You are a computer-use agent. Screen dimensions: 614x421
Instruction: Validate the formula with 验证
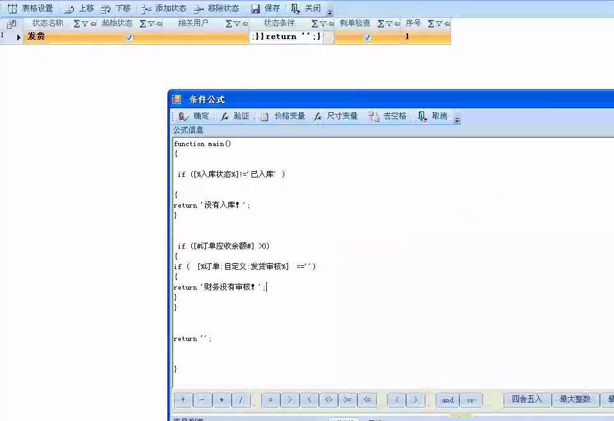pos(235,116)
